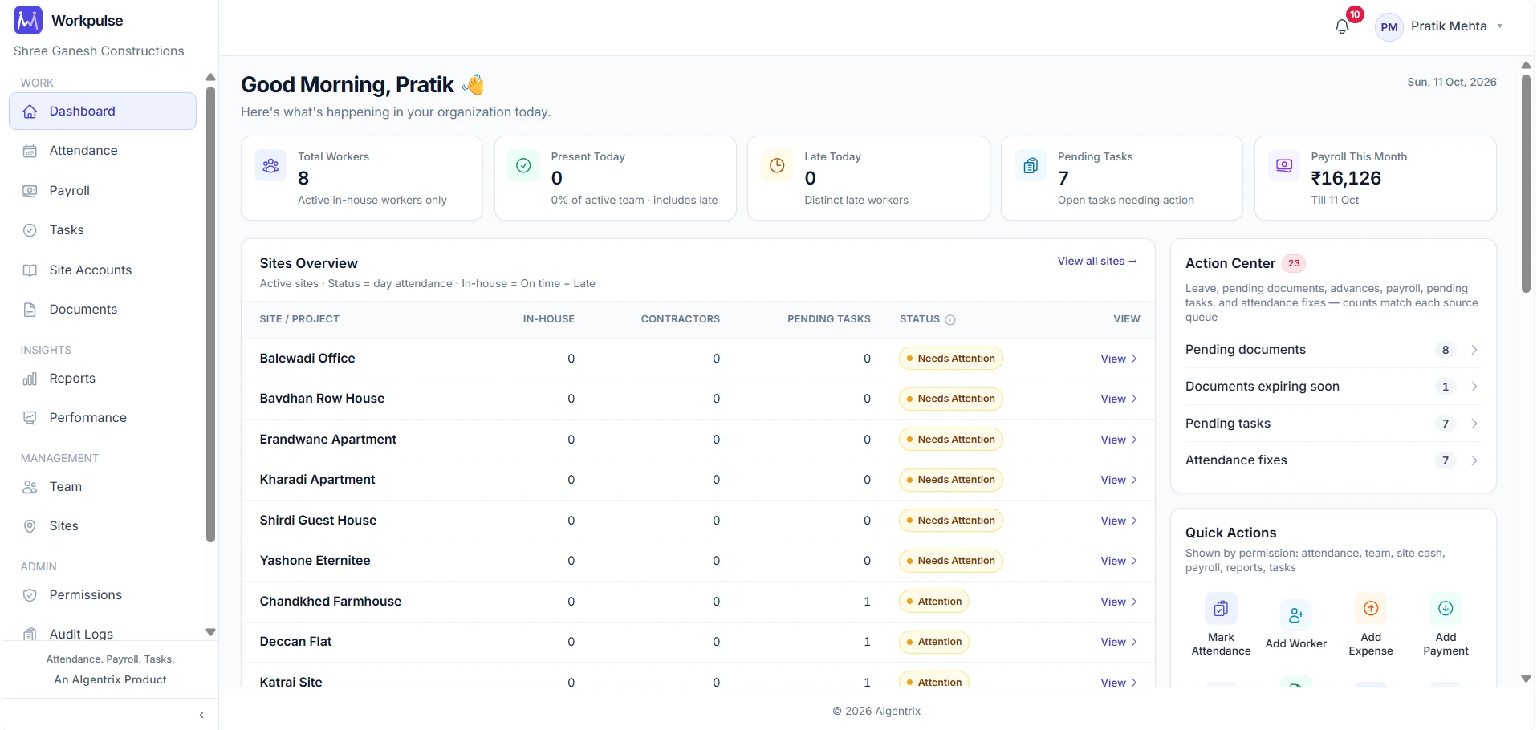Click the Total Workers card icon

(x=270, y=165)
